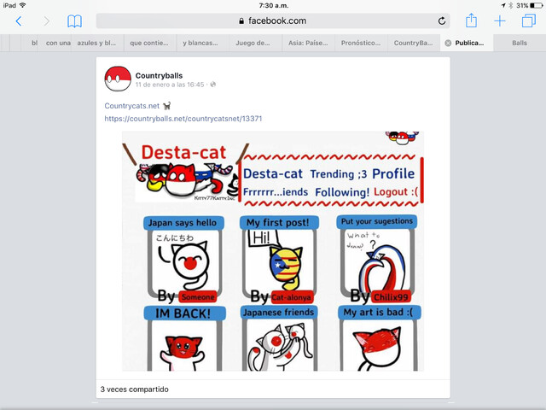The height and width of the screenshot is (410, 546).
Task: Switch to the CountryBa... tab
Action: tap(413, 43)
